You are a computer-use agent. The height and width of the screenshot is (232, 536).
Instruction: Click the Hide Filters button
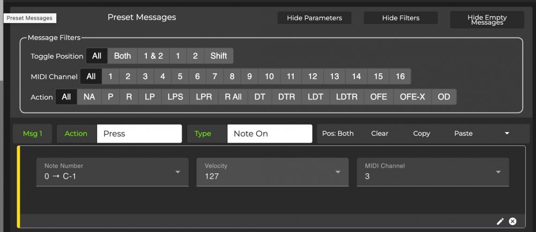[400, 18]
